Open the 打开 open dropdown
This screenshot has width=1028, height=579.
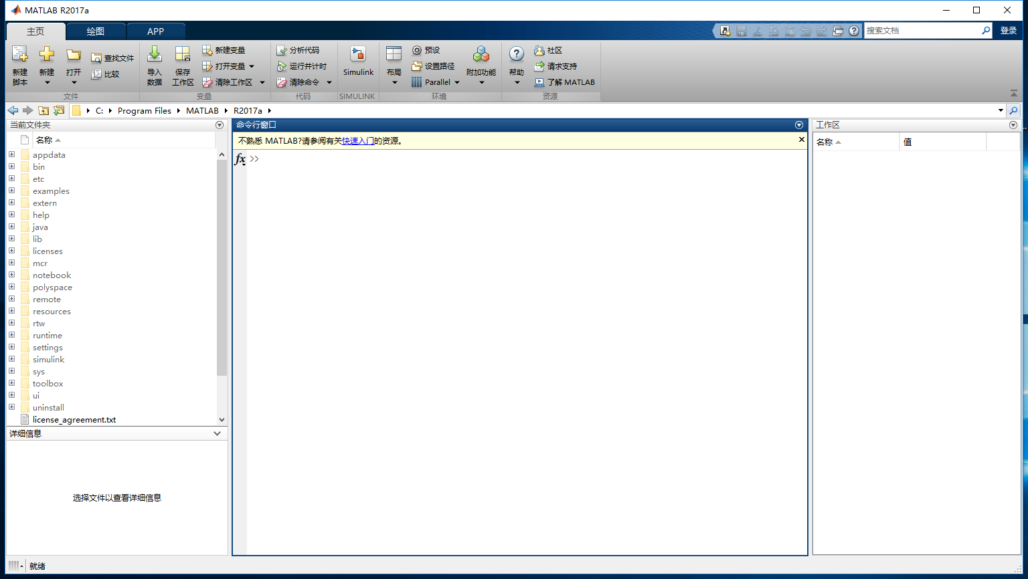click(x=74, y=66)
